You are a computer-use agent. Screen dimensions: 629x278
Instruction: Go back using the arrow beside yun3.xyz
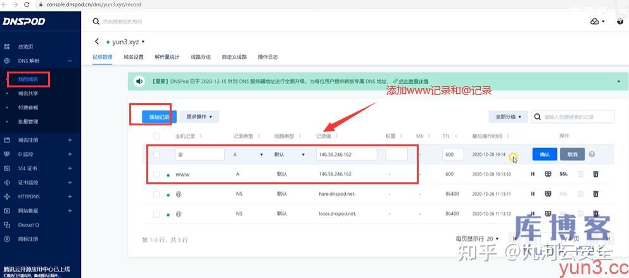pos(97,42)
